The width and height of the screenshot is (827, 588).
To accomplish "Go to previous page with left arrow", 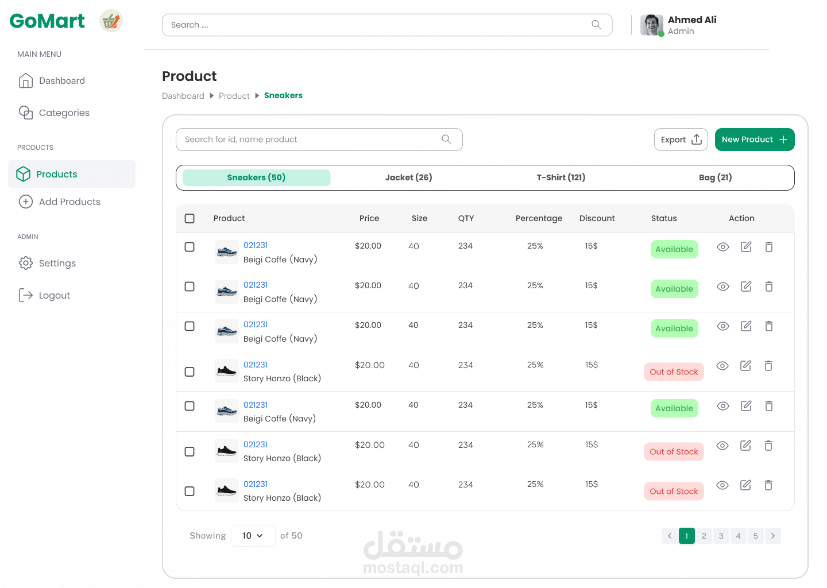I will coord(670,536).
